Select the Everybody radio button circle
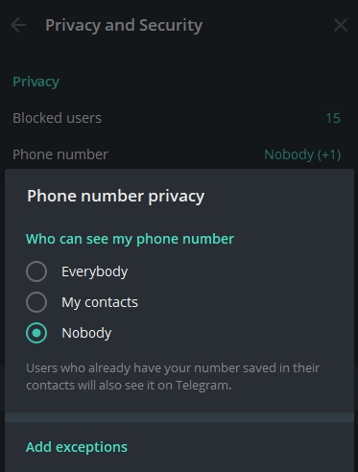Screen dimensions: 358x472 [36, 271]
